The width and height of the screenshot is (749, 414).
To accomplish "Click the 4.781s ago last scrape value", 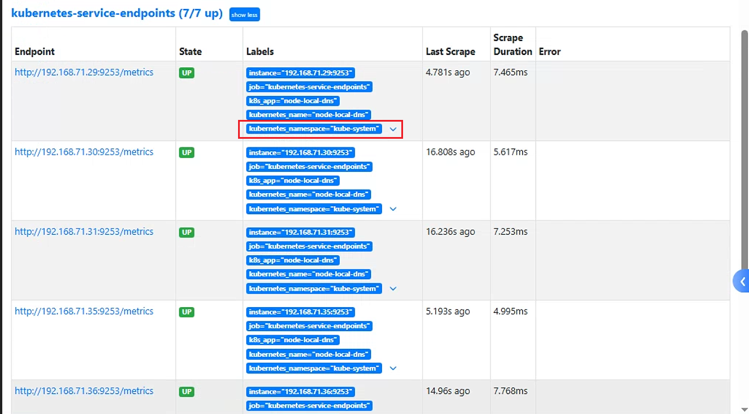I will 448,73.
